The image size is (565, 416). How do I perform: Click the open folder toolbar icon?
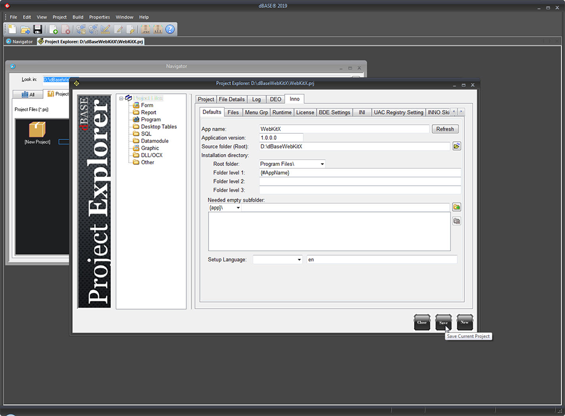point(25,29)
